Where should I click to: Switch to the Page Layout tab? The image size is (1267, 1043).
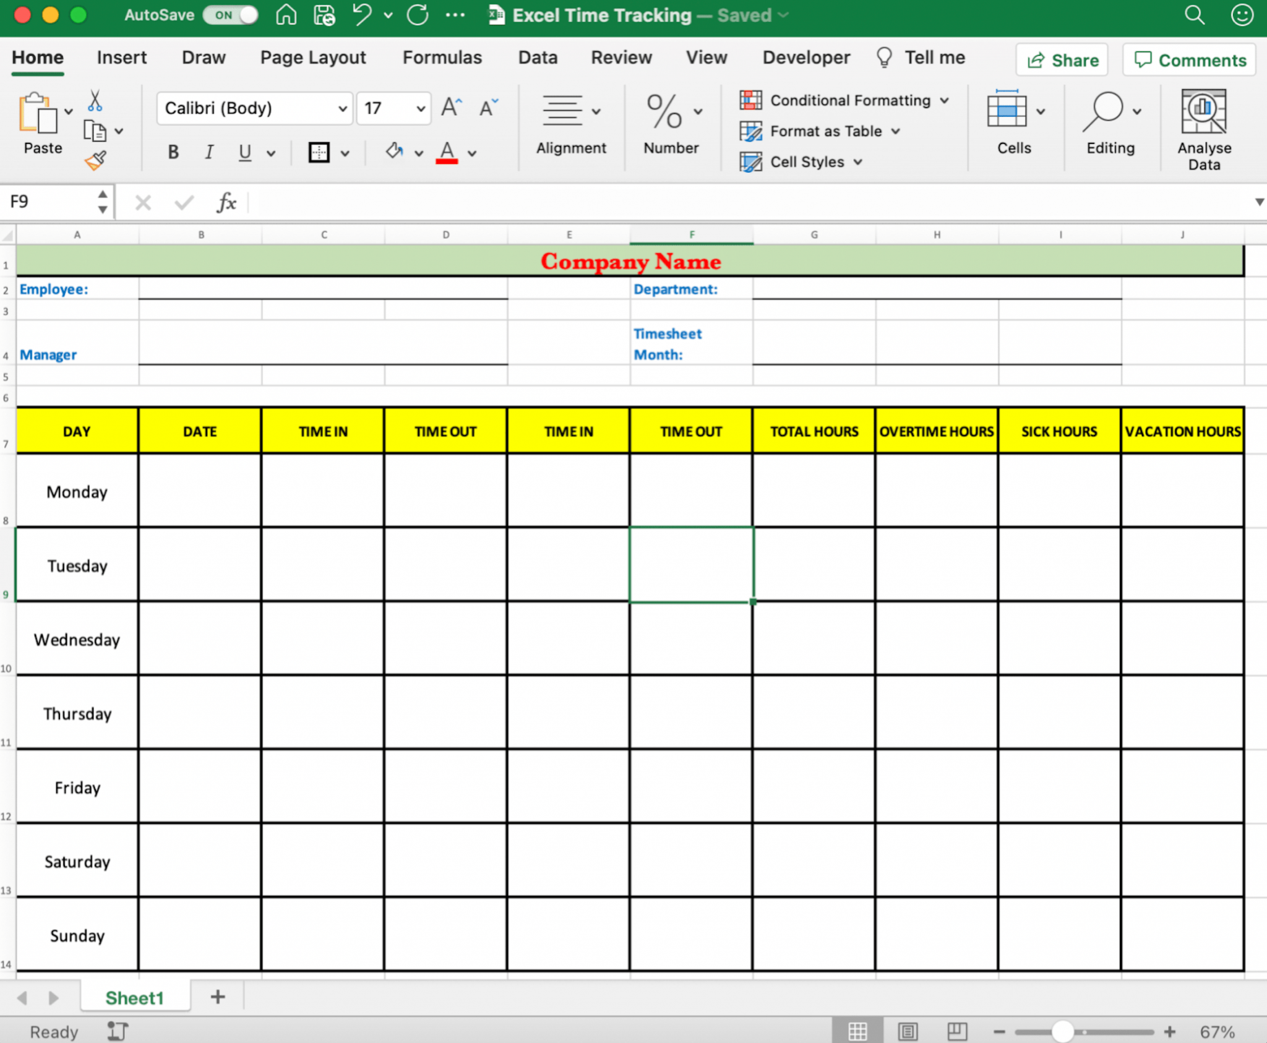(313, 58)
